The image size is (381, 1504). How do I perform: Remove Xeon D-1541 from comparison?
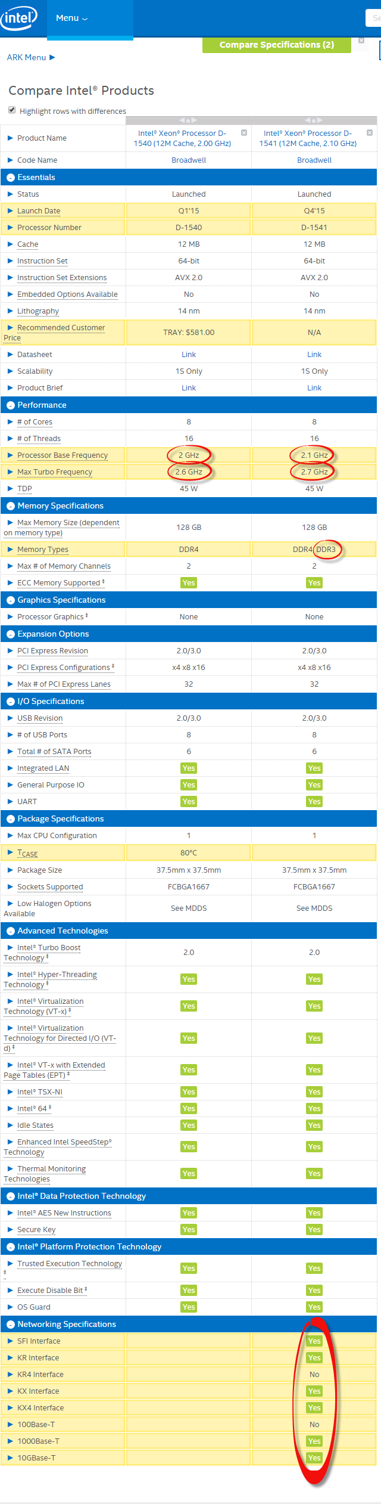click(x=369, y=132)
